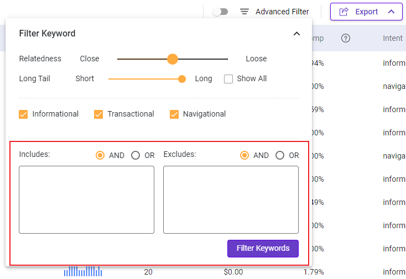
Task: Click the Filter Keywords button
Action: 263,249
